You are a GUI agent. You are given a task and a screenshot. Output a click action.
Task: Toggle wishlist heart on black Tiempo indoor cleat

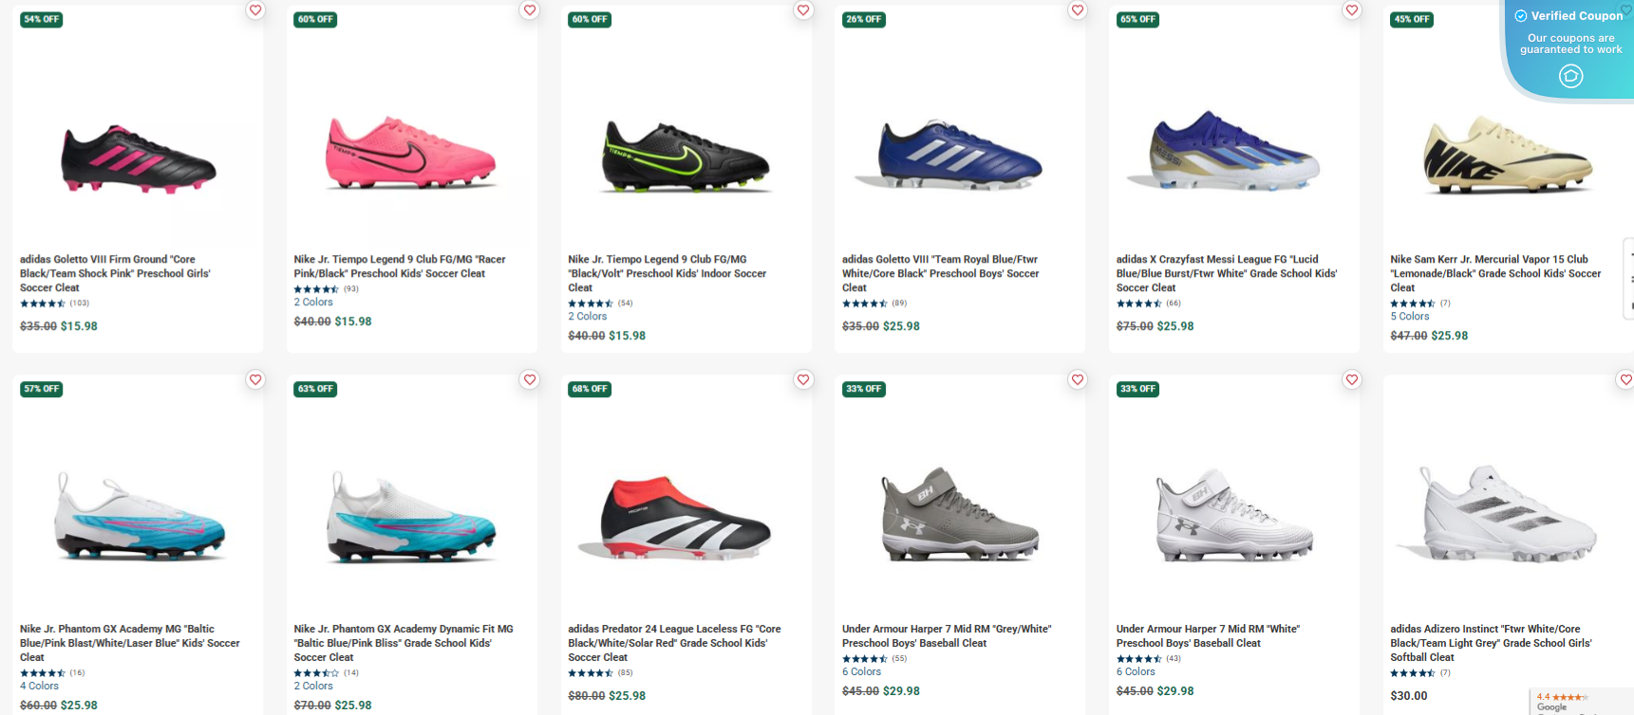[803, 9]
